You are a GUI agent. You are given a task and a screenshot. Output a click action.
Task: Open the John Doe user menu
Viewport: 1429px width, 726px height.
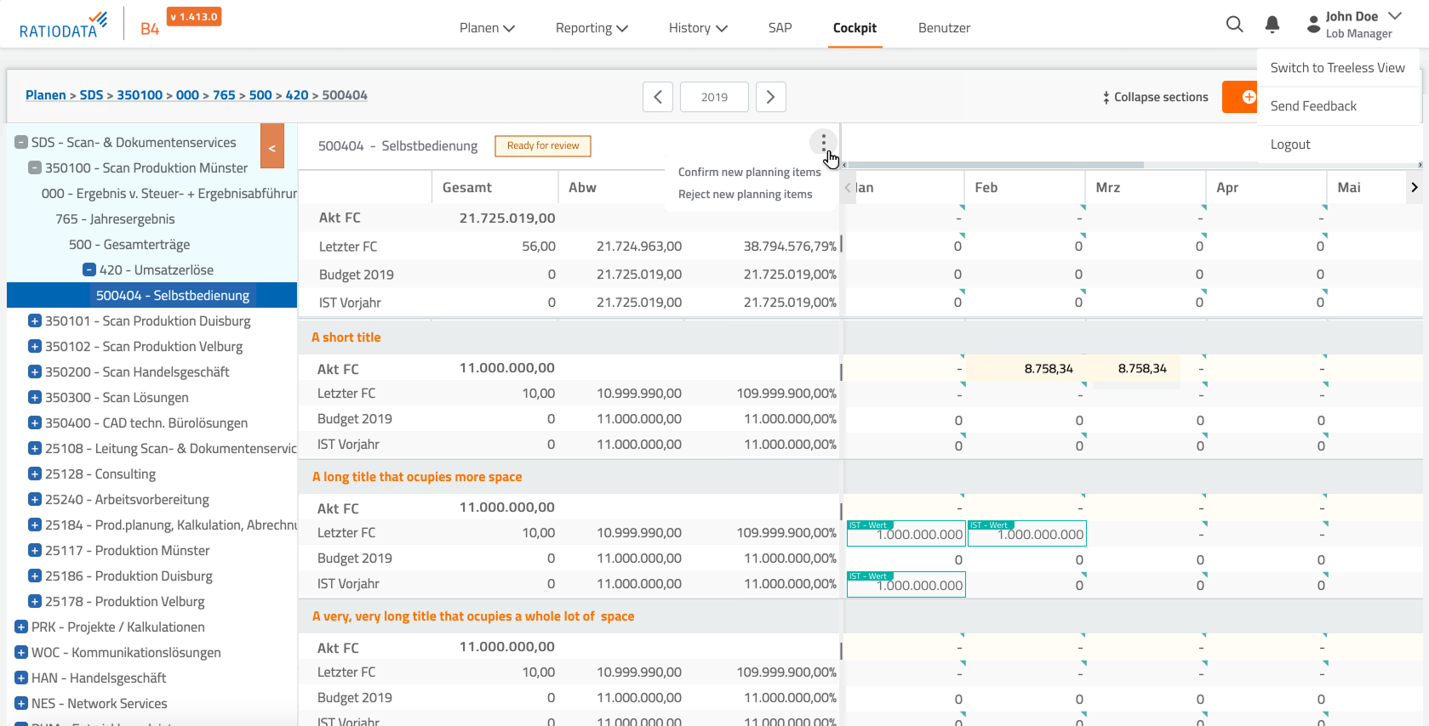tap(1356, 25)
